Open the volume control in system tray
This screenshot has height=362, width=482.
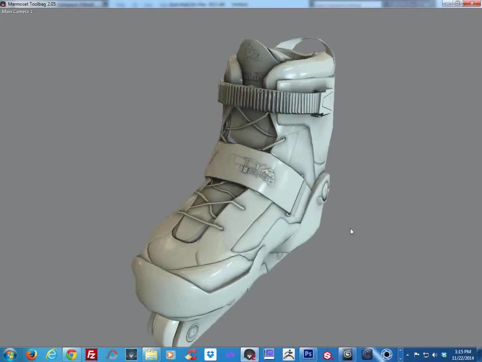[x=434, y=355]
